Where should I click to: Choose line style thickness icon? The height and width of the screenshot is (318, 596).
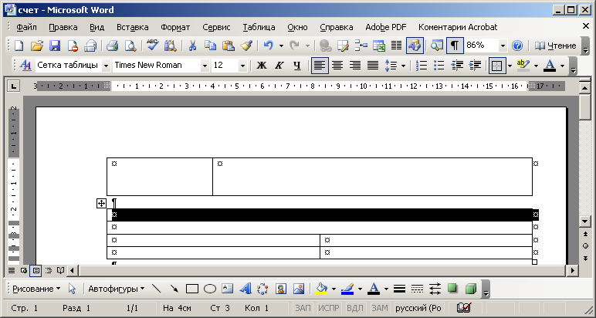pos(399,289)
